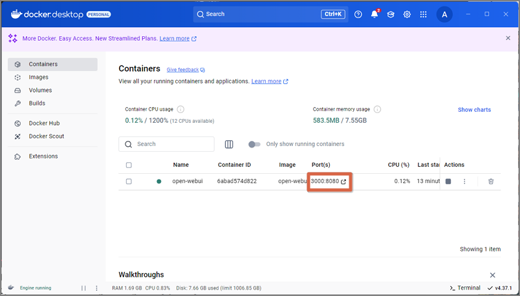Delete the open-webui container trash icon
The image size is (520, 296).
pyautogui.click(x=491, y=182)
